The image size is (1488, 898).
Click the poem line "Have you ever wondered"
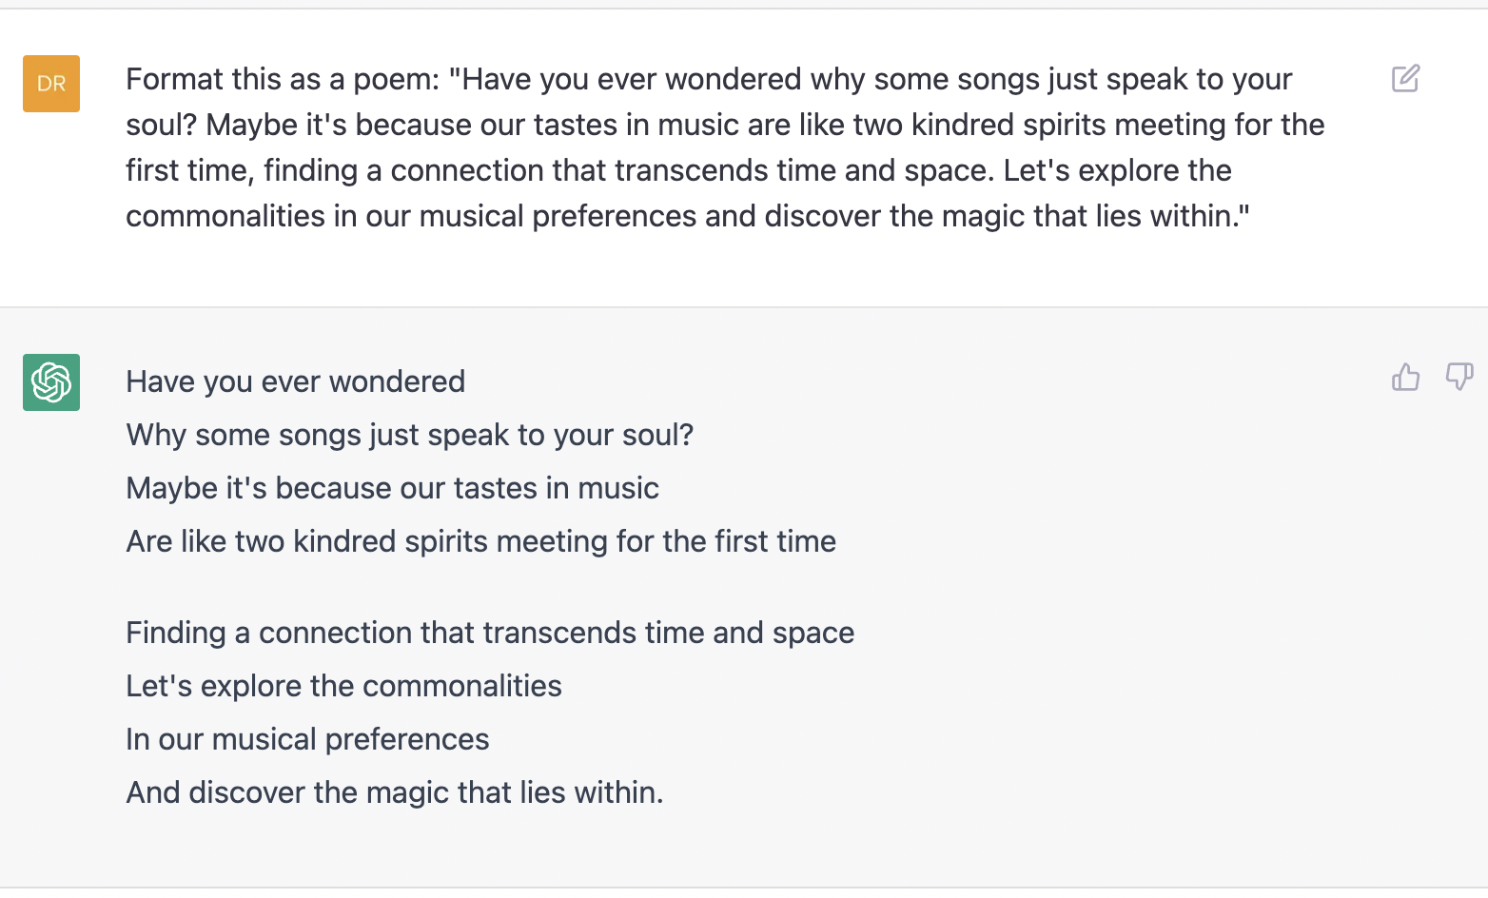[x=295, y=381]
